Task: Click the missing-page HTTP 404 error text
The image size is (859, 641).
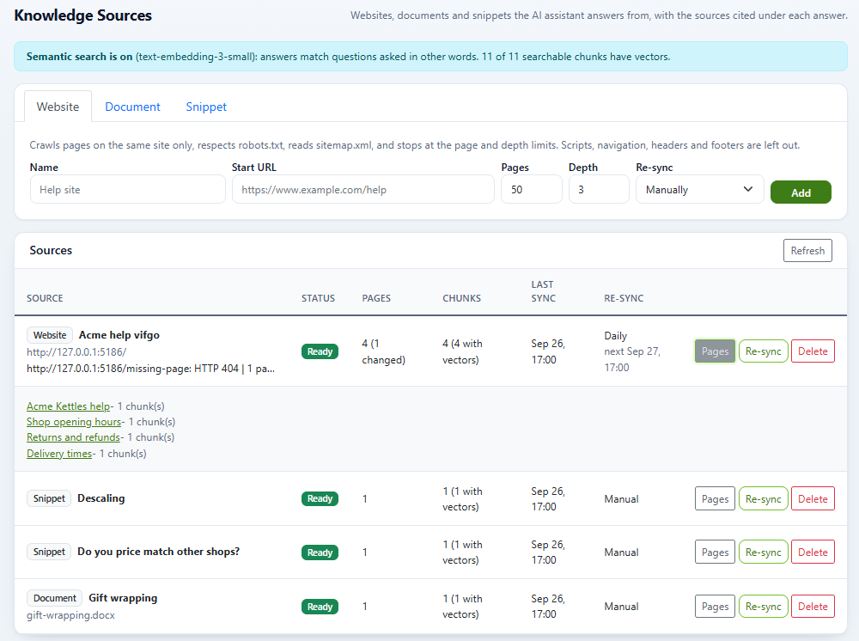Action: (150, 368)
